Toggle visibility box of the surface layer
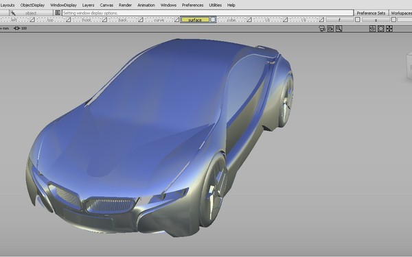Viewport: 412px width, 257px height. (x=213, y=20)
